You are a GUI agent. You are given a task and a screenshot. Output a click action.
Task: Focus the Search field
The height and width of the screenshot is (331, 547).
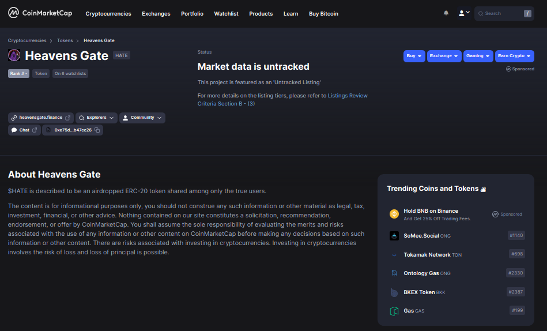504,14
